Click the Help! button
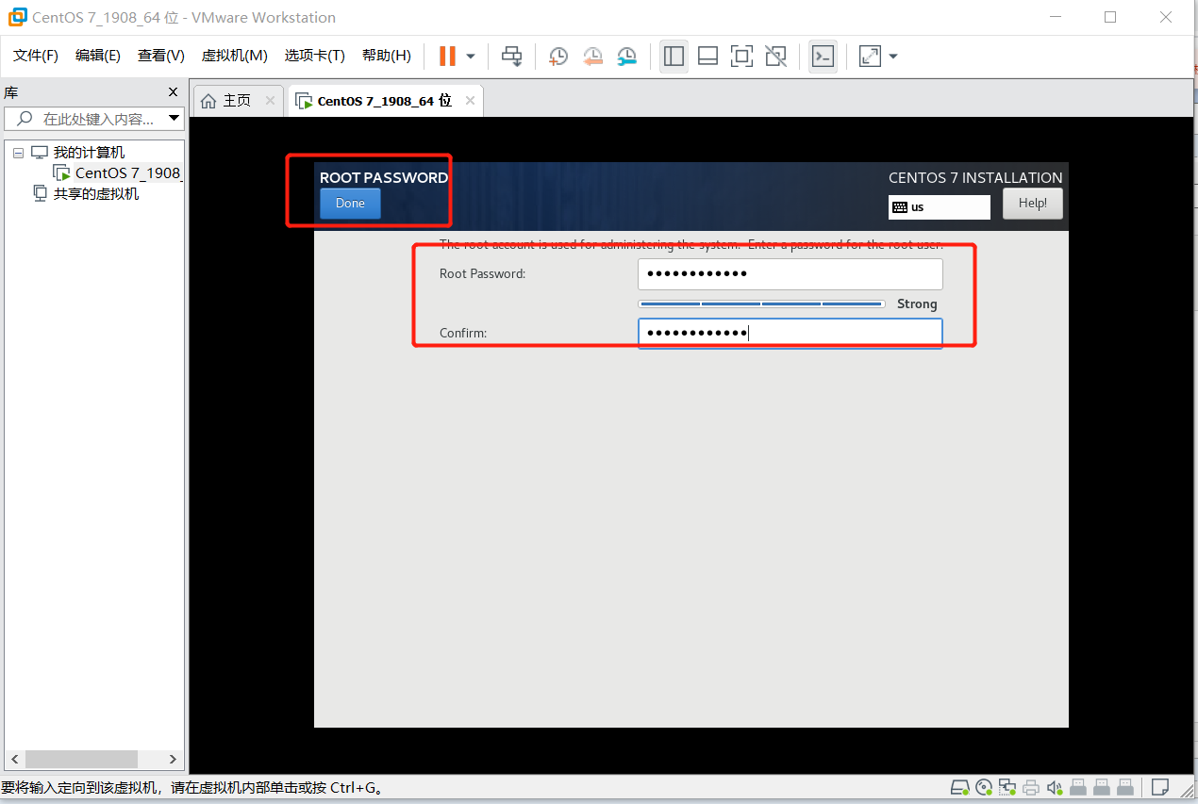Image resolution: width=1198 pixels, height=804 pixels. (x=1033, y=204)
